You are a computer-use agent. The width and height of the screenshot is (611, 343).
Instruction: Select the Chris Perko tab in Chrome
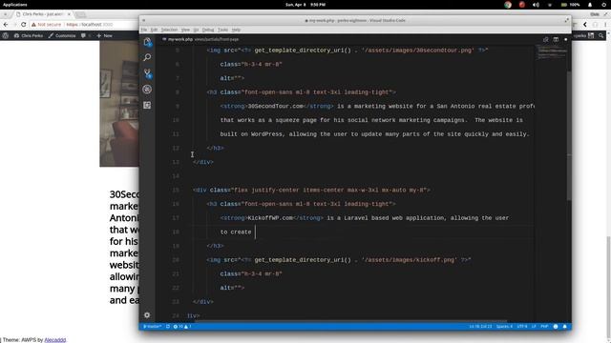tap(42, 14)
